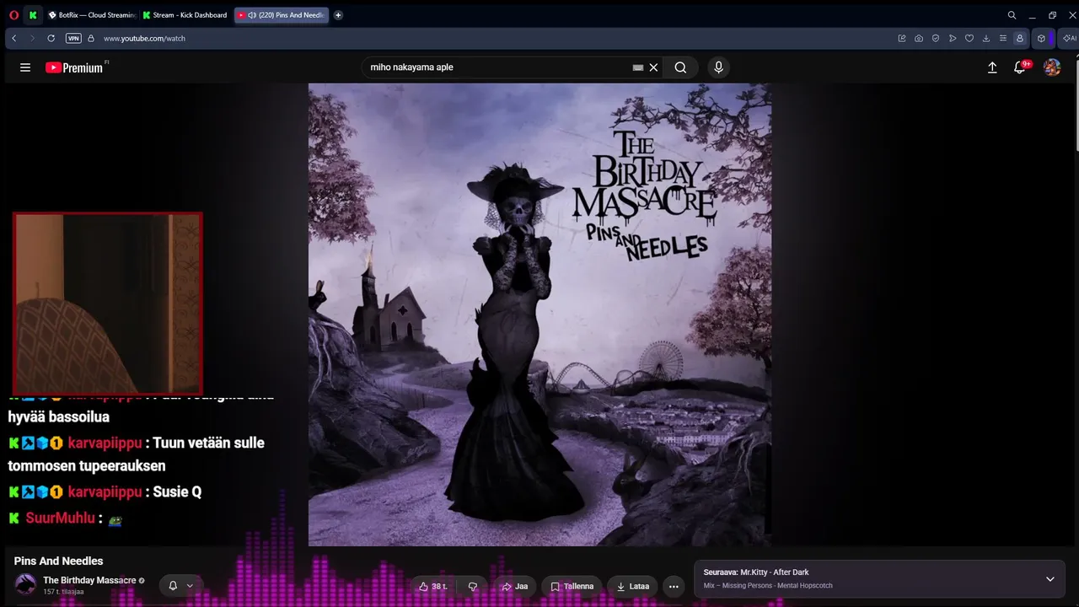Toggle the Opera VPN badge
1079x607 pixels.
click(73, 38)
